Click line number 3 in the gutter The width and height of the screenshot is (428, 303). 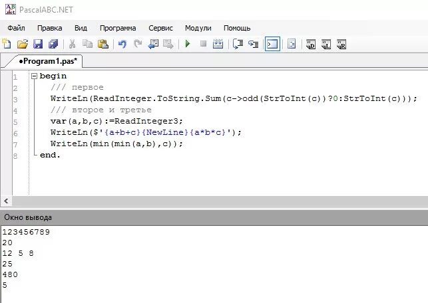pos(15,100)
